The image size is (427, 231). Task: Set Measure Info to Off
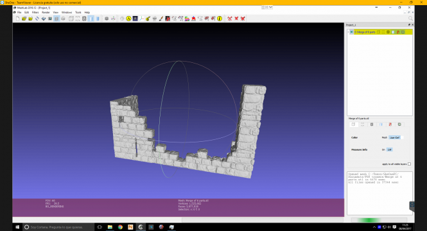(x=389, y=150)
